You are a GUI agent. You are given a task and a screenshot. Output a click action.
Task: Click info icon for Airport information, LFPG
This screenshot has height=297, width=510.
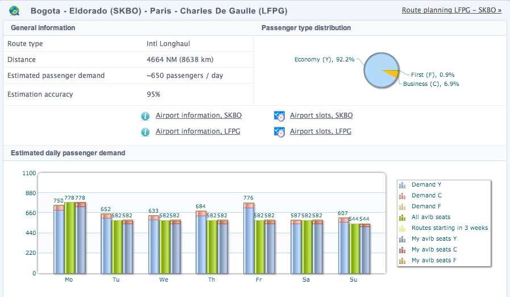tap(146, 132)
